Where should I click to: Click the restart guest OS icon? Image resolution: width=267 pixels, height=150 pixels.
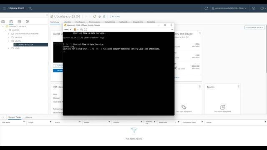click(95, 17)
